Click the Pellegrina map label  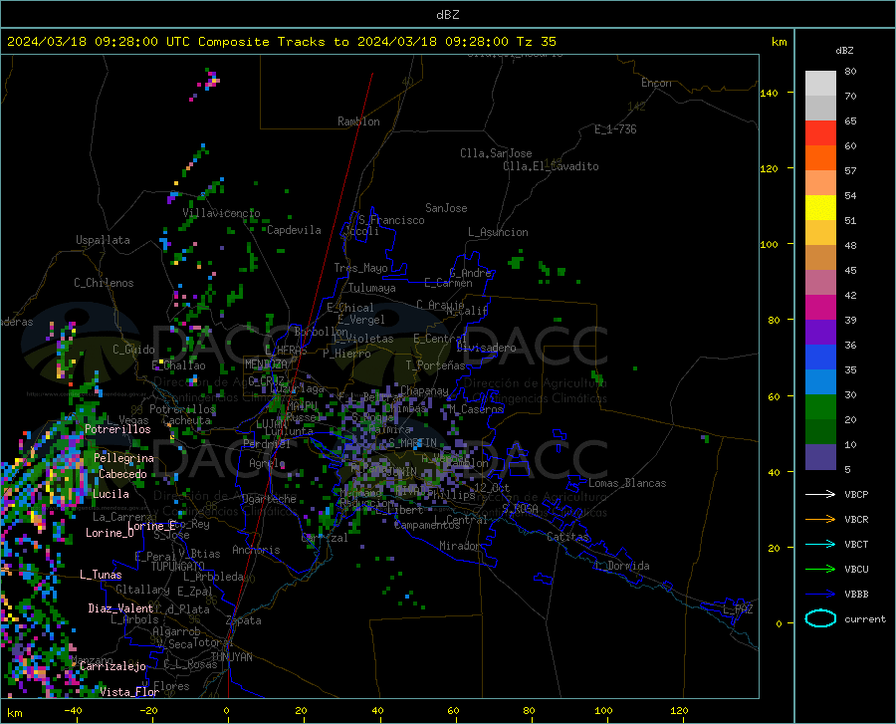coord(124,458)
